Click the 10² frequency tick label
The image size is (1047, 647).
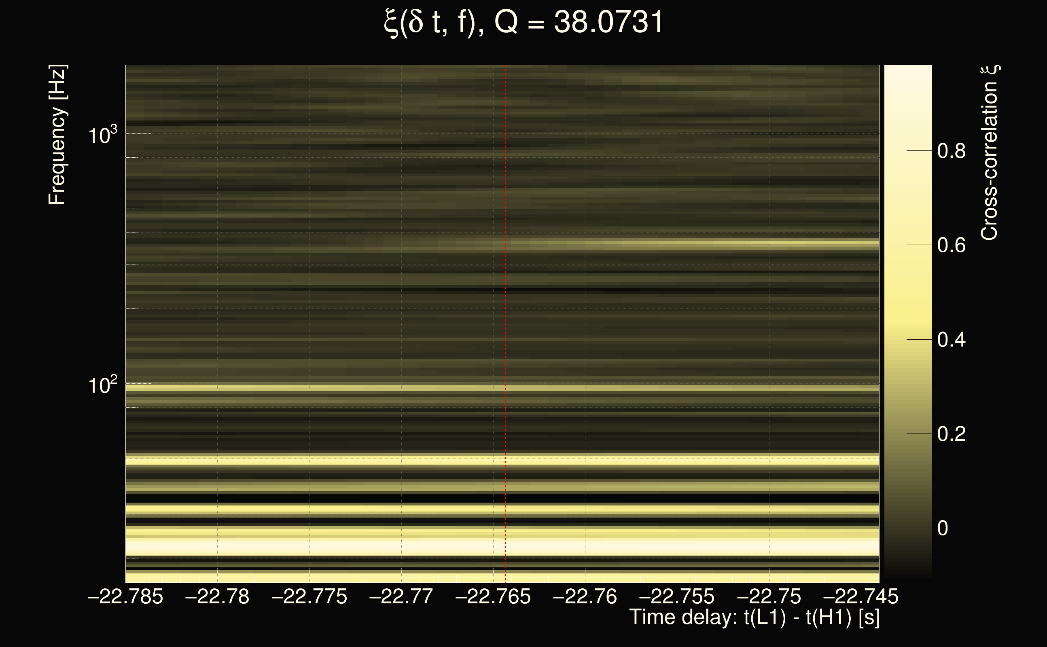pyautogui.click(x=102, y=385)
